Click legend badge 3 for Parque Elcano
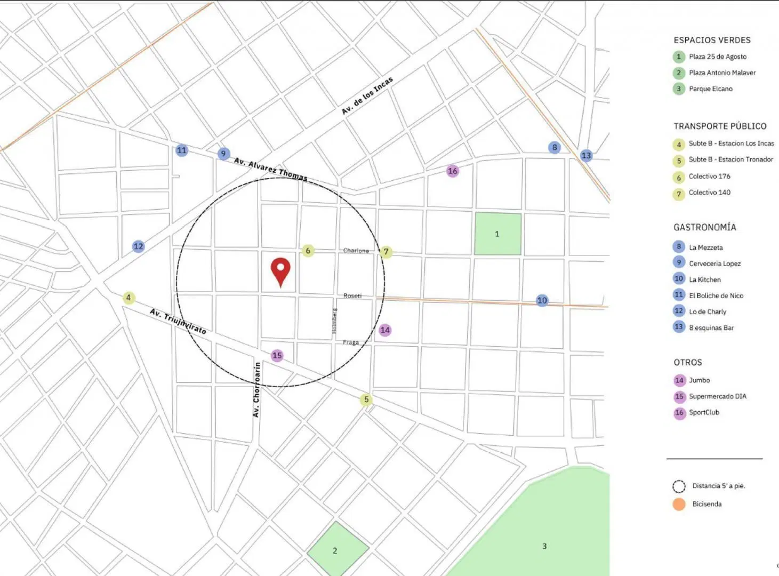The height and width of the screenshot is (576, 779). (x=679, y=89)
